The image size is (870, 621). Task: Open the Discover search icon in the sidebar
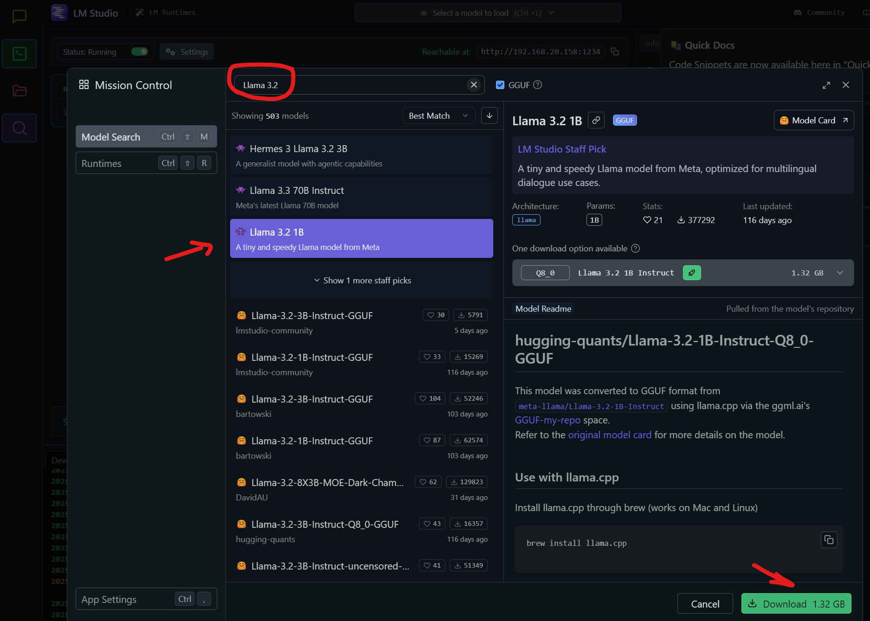(x=19, y=128)
